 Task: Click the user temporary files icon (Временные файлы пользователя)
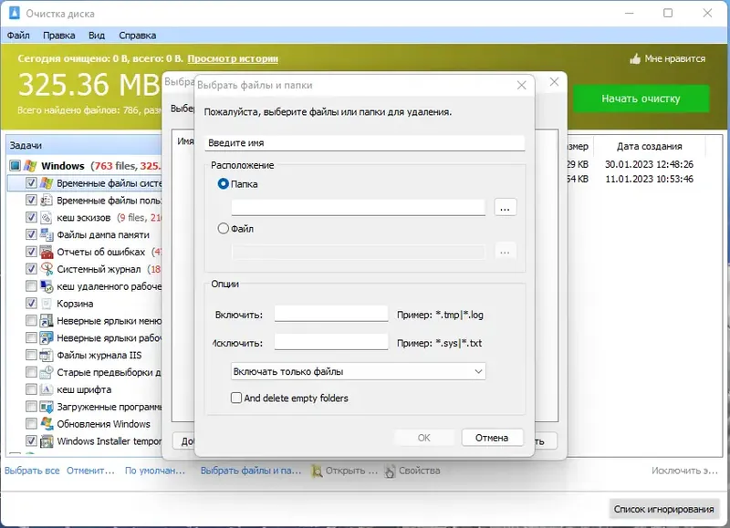pos(47,200)
